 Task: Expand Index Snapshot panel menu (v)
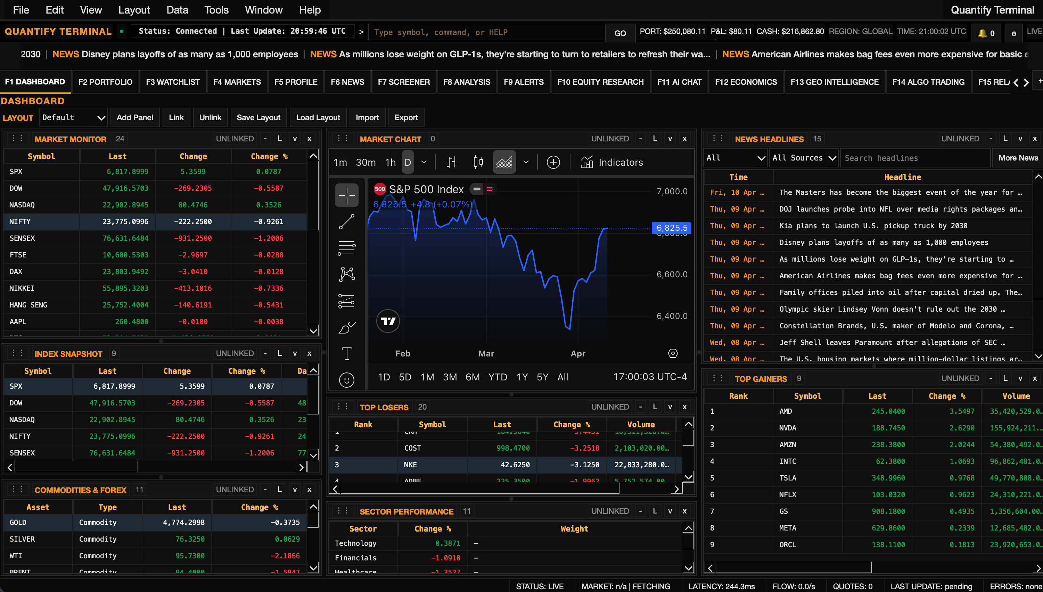click(295, 353)
